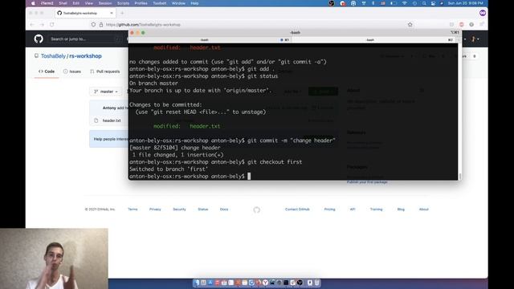Open the Security footer link
The width and height of the screenshot is (514, 289).
pos(179,209)
